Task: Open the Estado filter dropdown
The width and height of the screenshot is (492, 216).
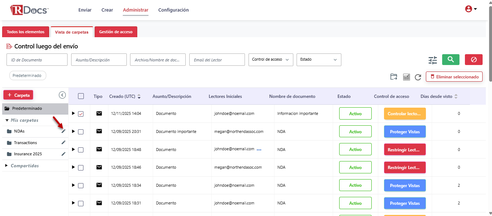Action: coord(319,60)
